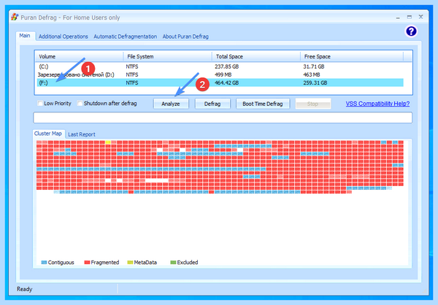Switch to the Last Report tab
Screen dimensions: 438x305
point(82,134)
